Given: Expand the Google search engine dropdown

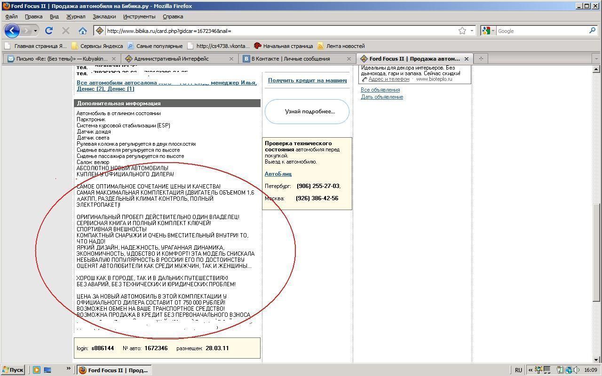Looking at the screenshot, I should pyautogui.click(x=493, y=31).
